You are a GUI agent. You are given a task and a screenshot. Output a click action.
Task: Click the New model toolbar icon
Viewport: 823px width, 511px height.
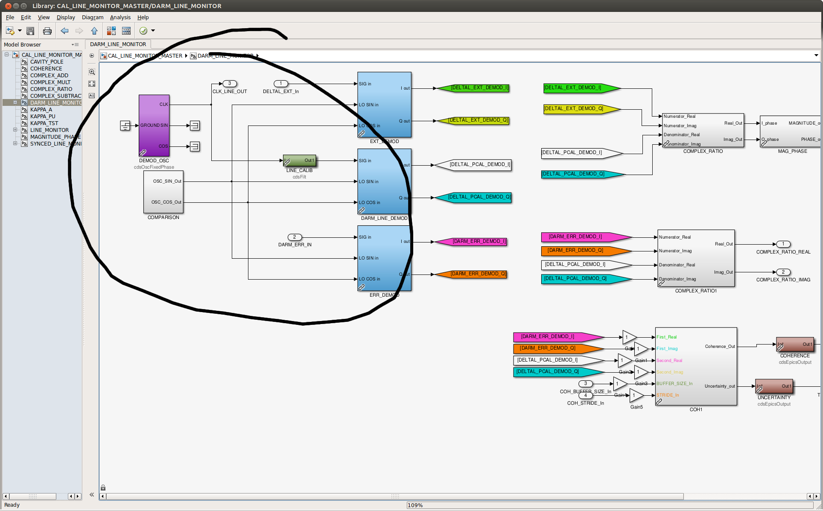[x=10, y=31]
